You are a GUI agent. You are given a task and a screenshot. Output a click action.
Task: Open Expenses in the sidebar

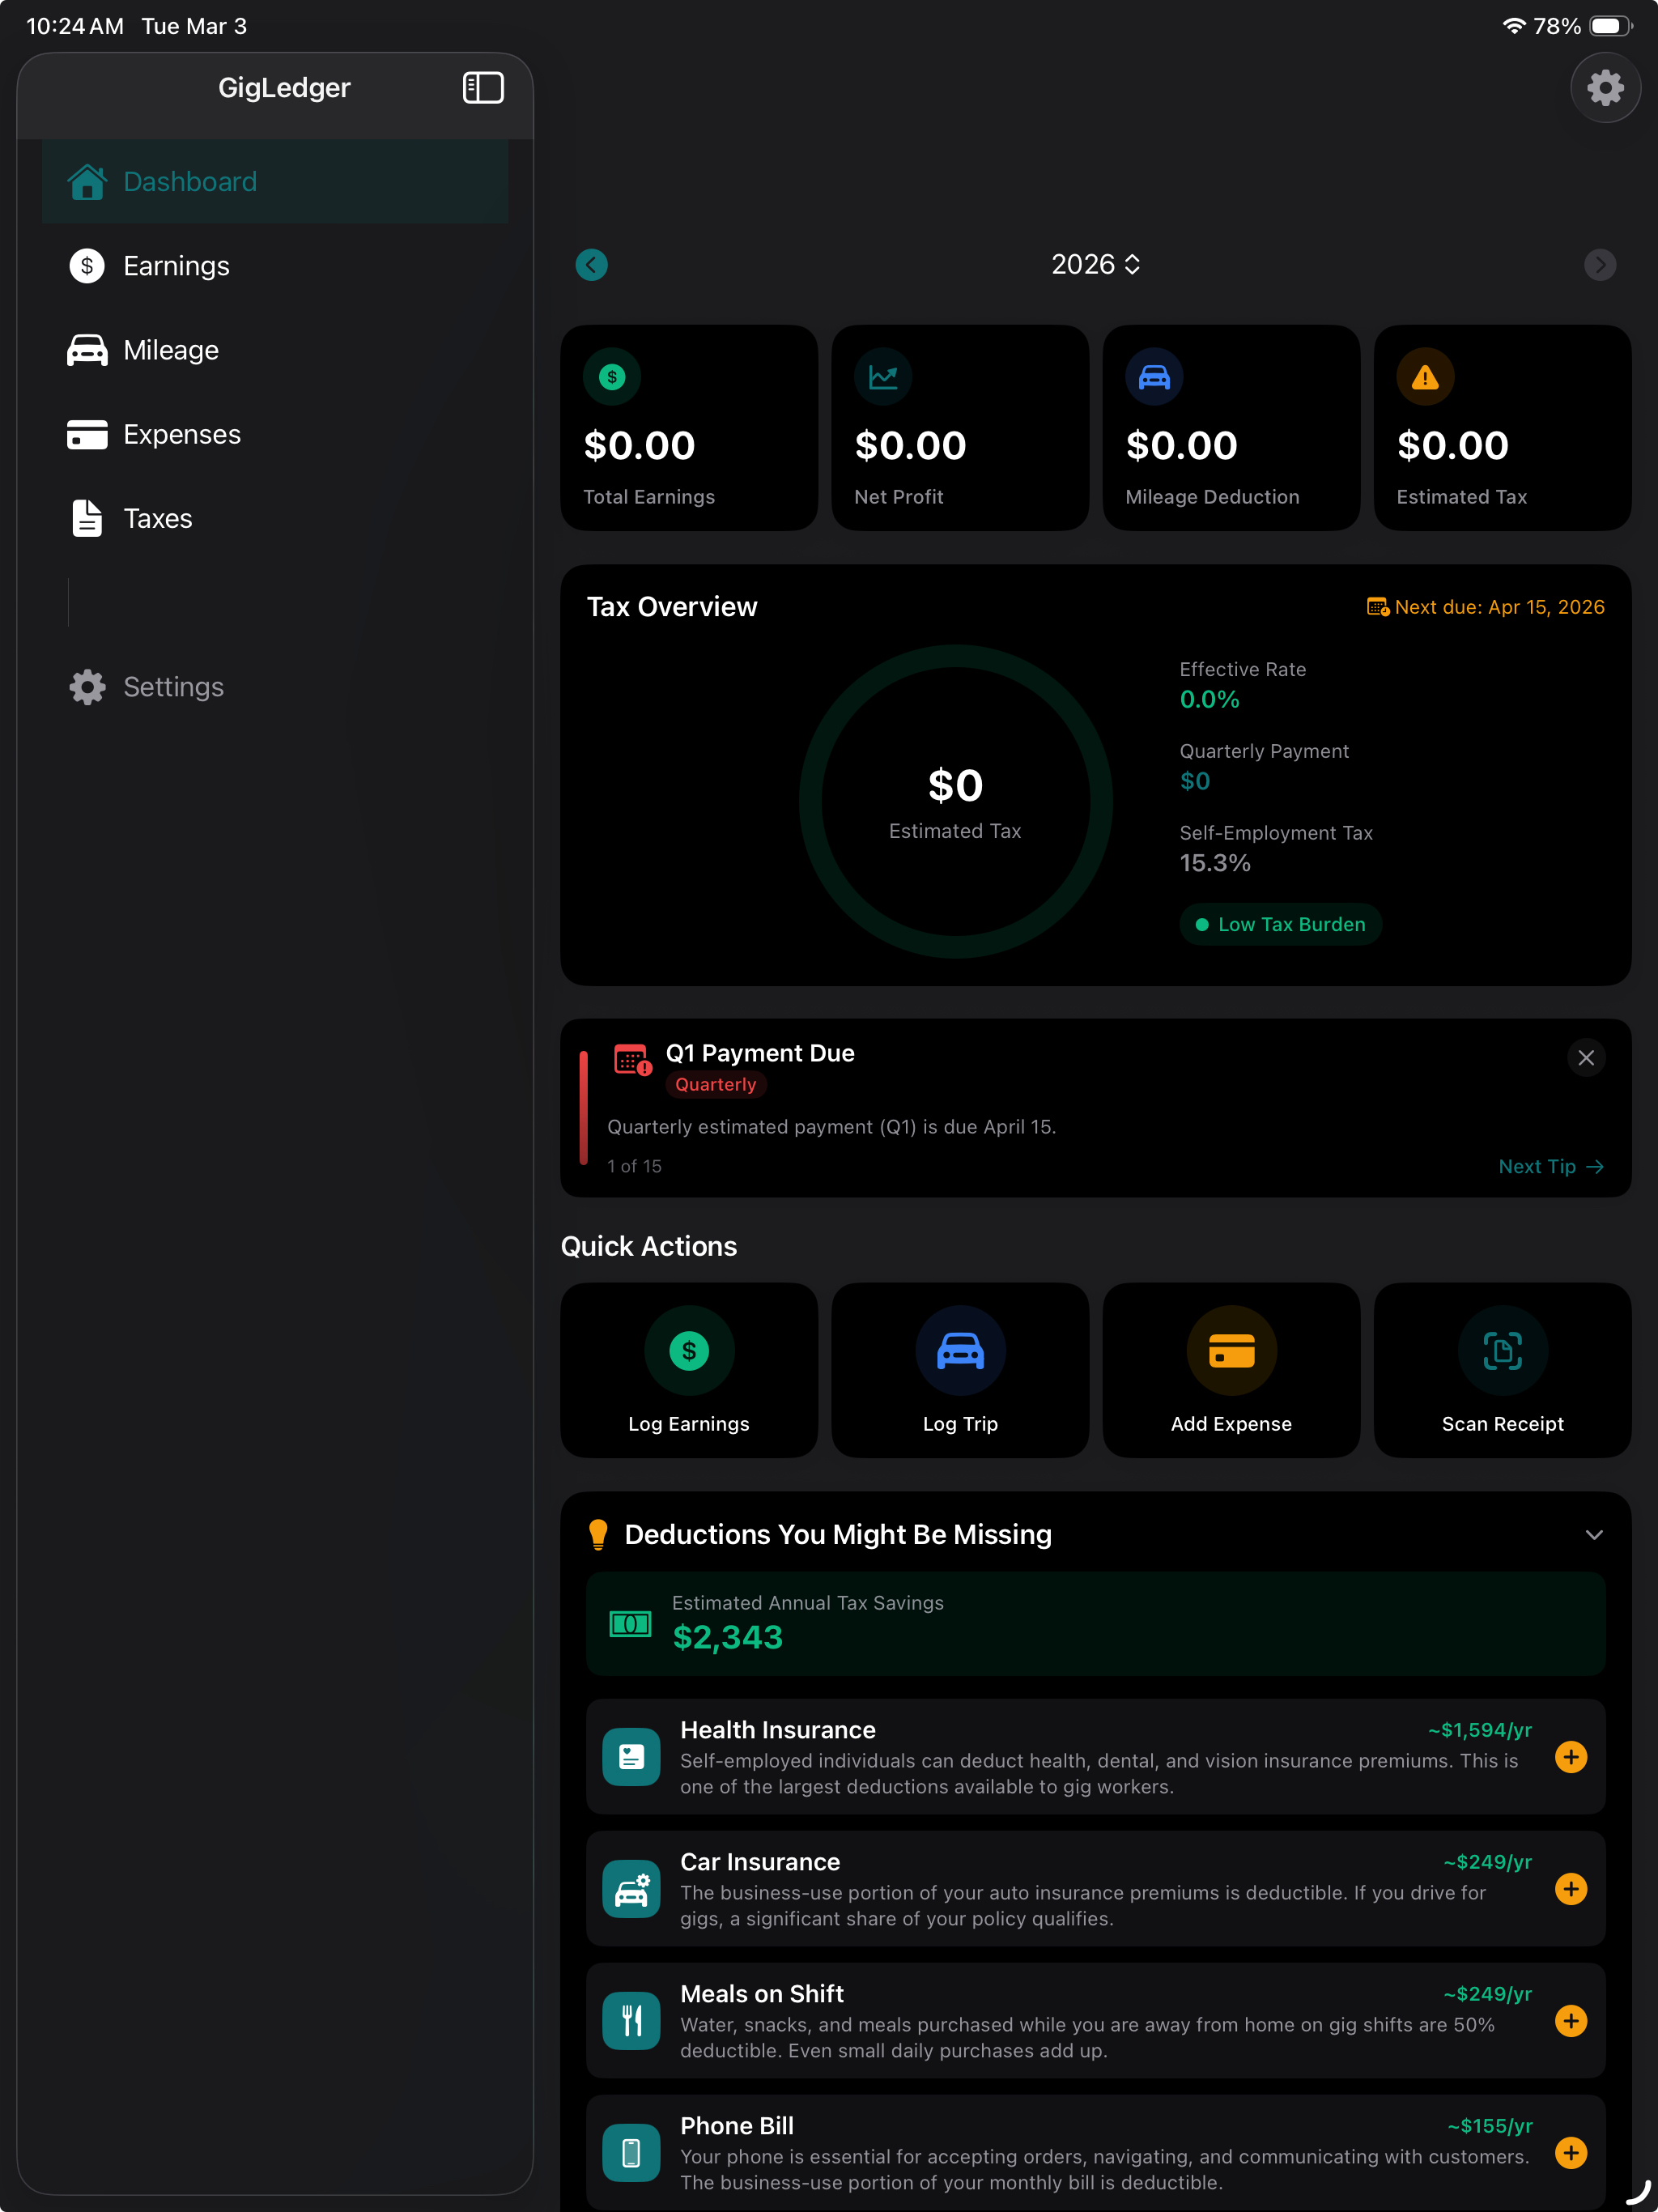275,434
